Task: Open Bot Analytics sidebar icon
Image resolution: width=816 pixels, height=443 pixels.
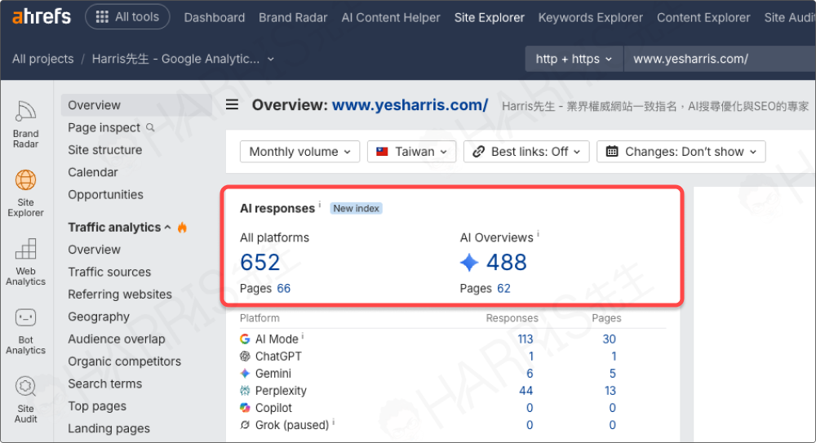Action: pyautogui.click(x=25, y=331)
